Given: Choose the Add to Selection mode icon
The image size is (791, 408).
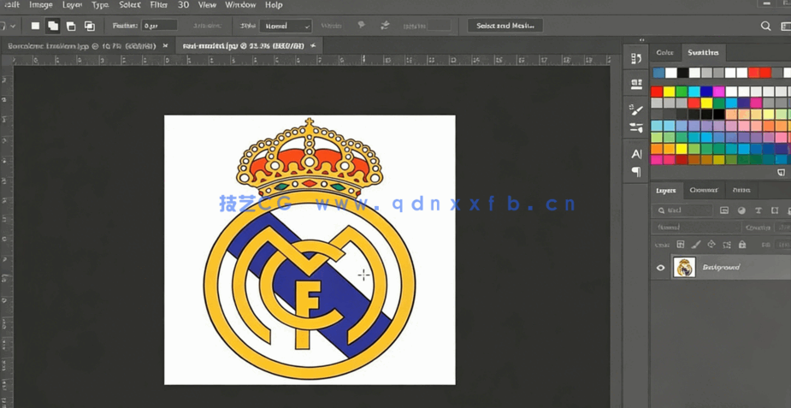Looking at the screenshot, I should click(53, 26).
